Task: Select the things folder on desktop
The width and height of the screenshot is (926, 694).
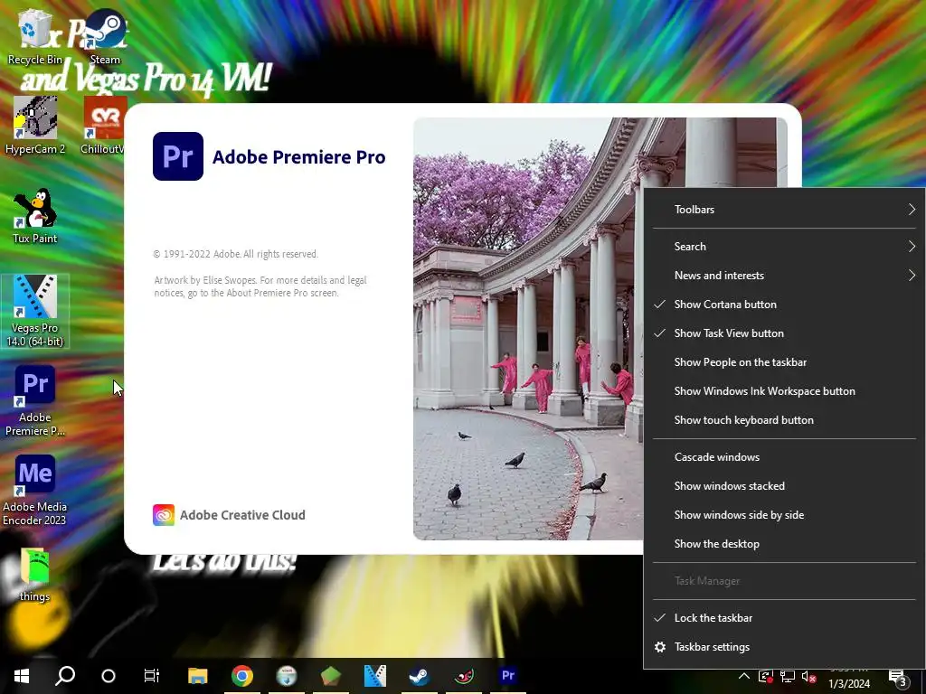Action: tap(34, 576)
